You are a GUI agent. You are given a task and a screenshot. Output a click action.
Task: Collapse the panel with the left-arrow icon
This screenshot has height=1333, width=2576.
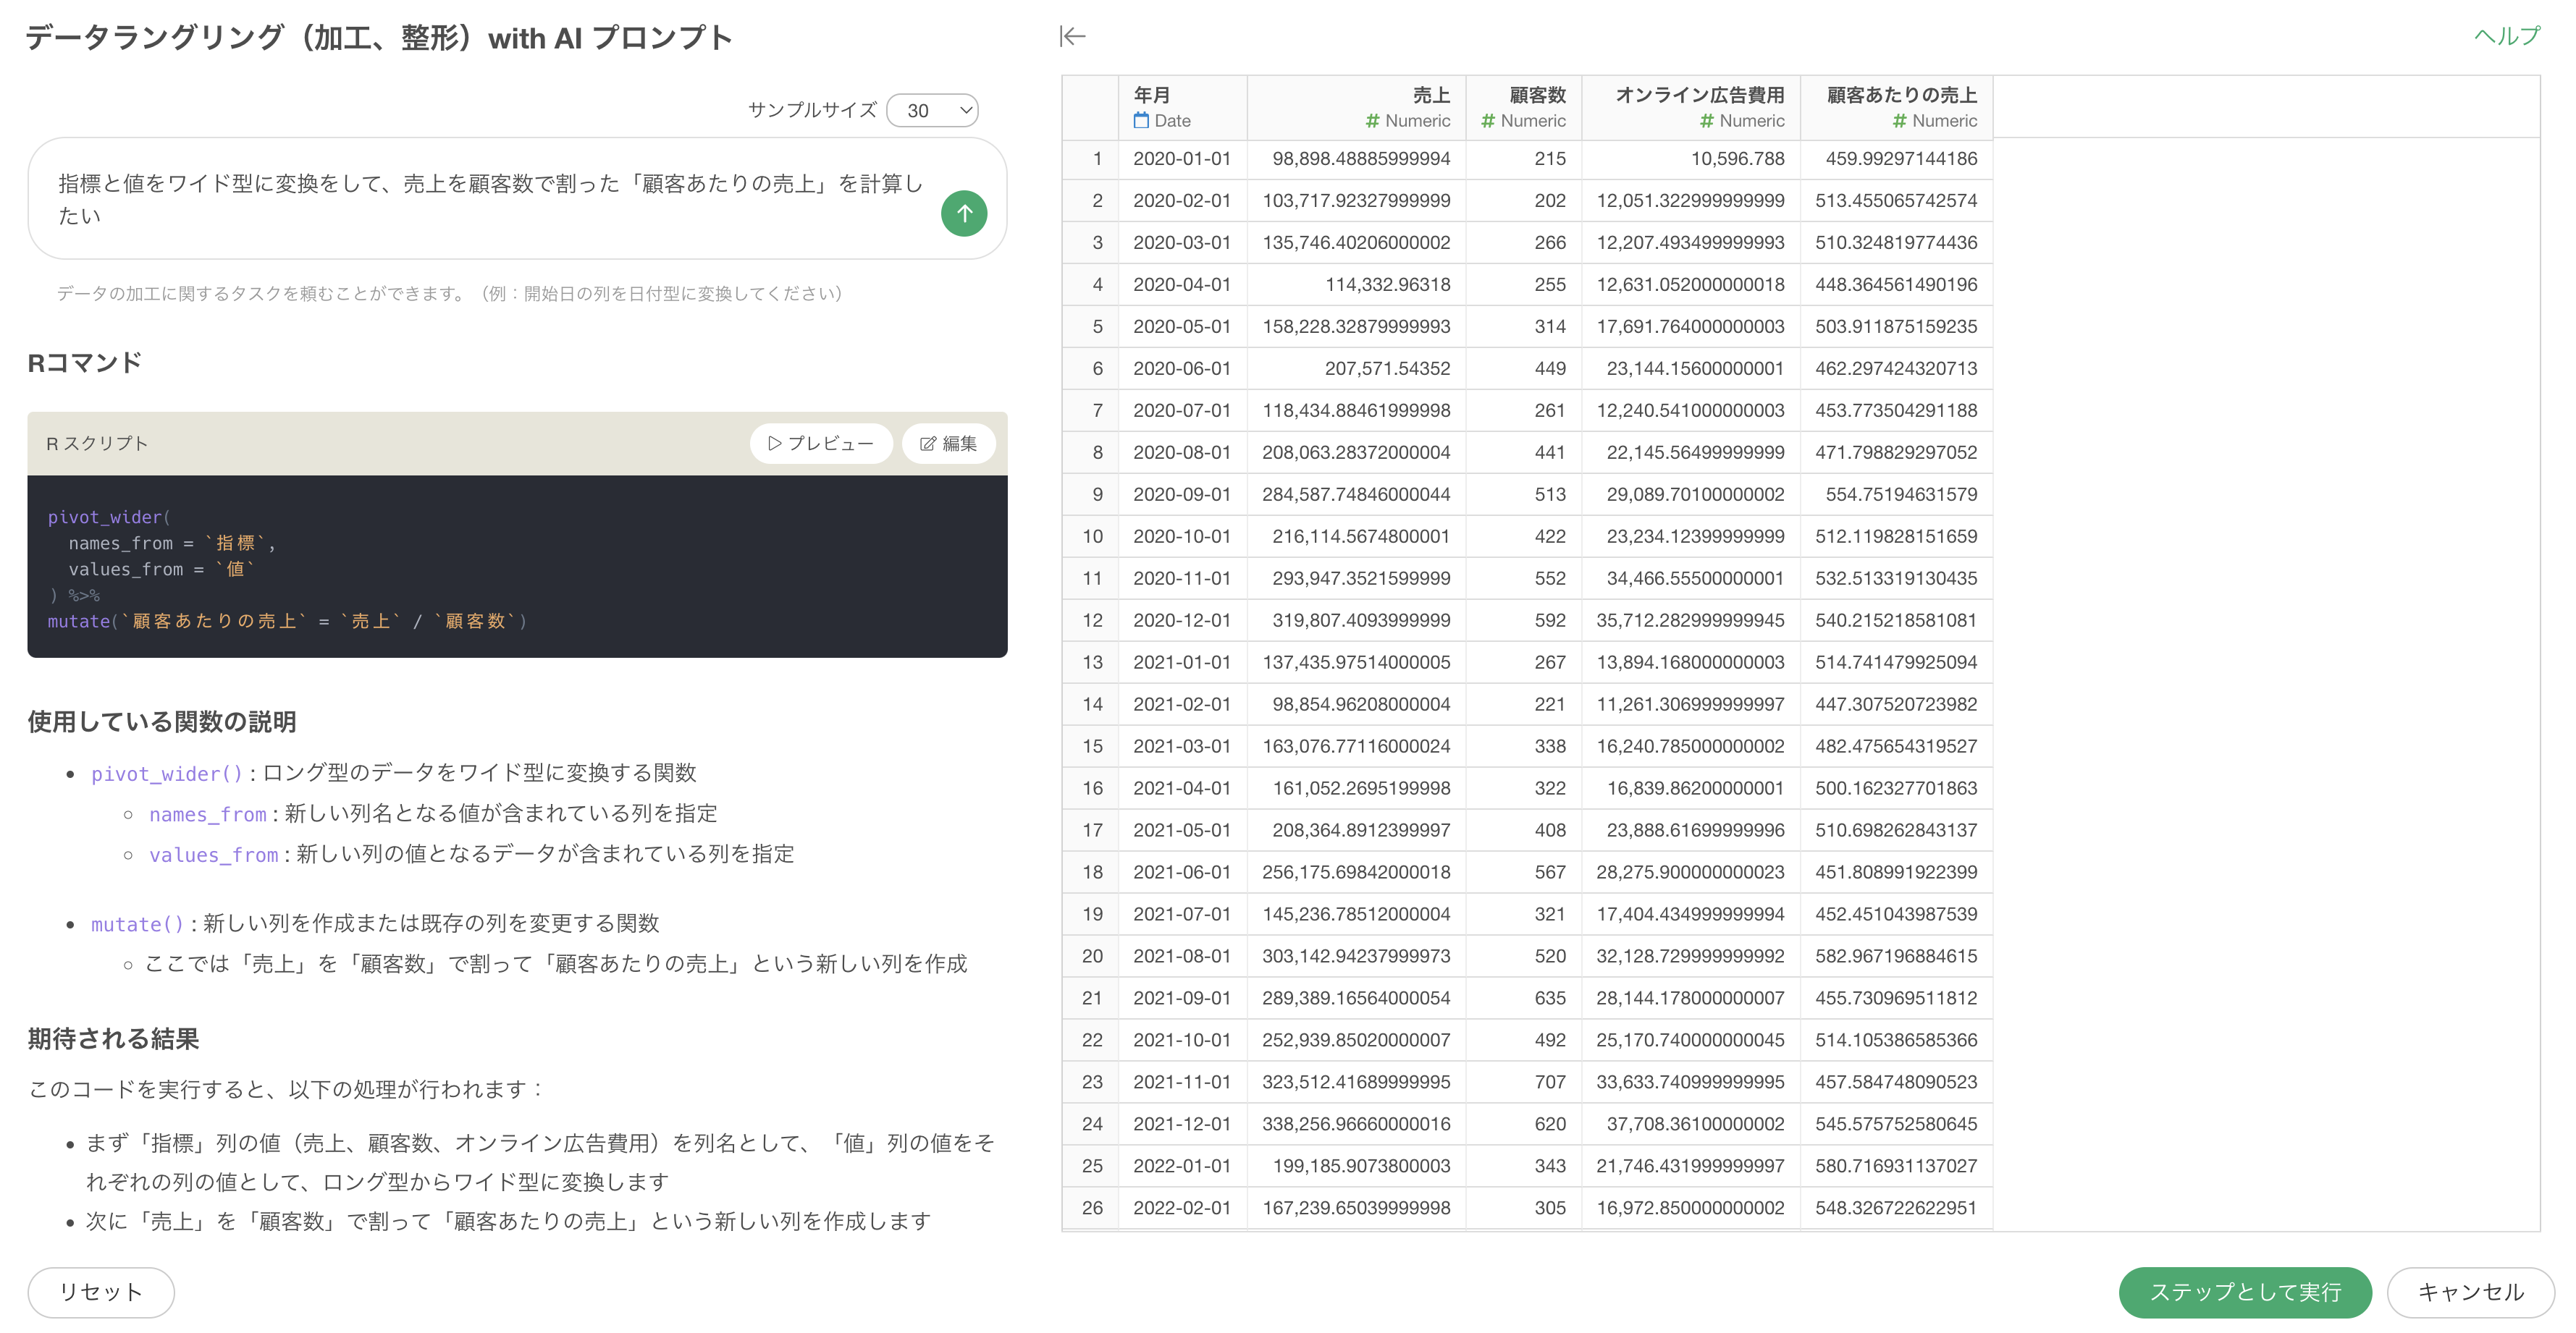coord(1073,37)
